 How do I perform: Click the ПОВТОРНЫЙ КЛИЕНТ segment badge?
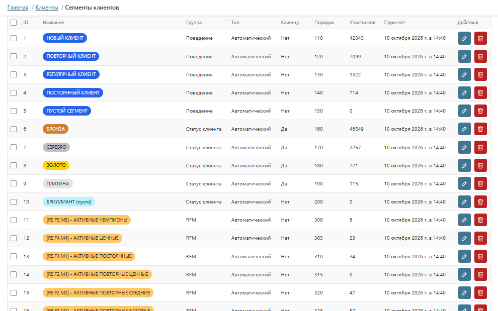pos(71,56)
